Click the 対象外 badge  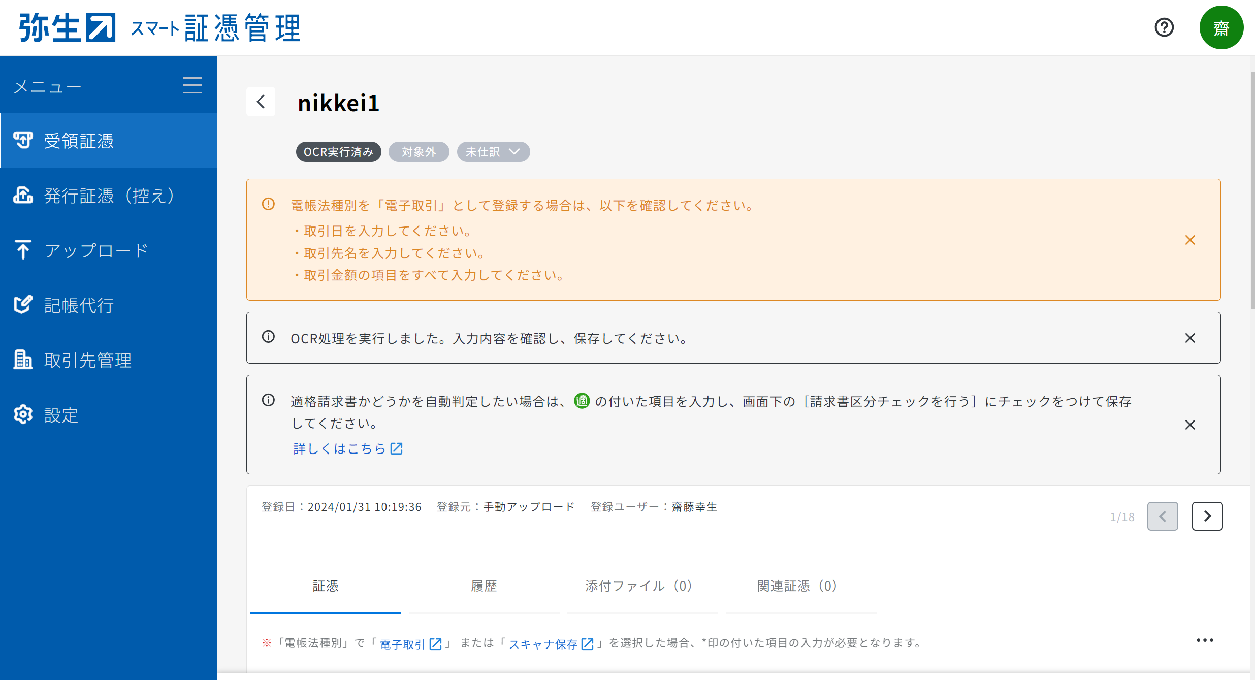(x=419, y=152)
